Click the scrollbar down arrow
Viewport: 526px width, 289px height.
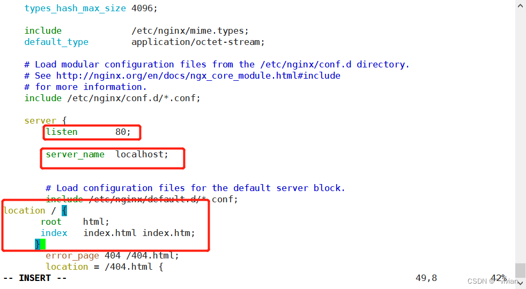pyautogui.click(x=520, y=283)
